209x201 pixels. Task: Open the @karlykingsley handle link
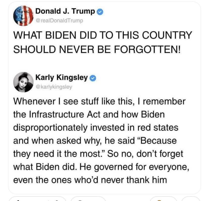click(54, 87)
